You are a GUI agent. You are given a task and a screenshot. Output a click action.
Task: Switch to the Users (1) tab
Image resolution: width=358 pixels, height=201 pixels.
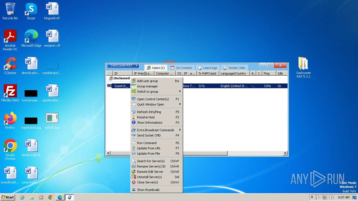[156, 68]
